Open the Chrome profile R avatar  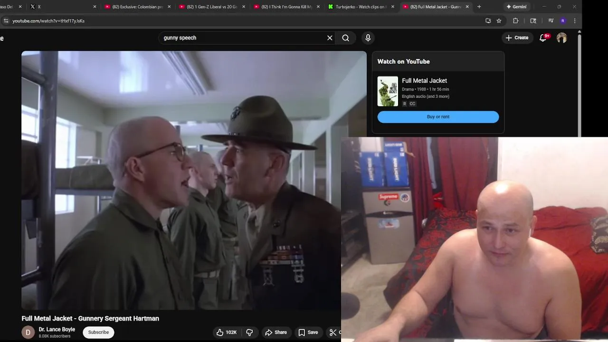point(563,21)
